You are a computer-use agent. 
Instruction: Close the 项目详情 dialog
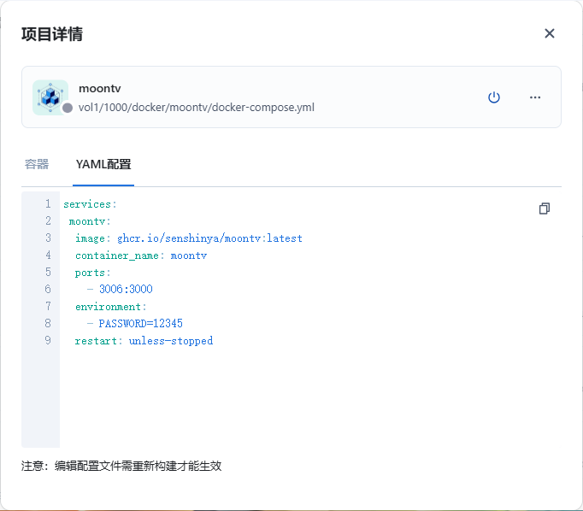[549, 33]
